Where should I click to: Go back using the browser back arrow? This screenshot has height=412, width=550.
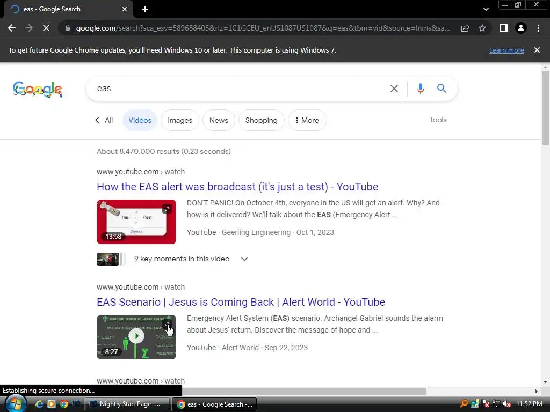(12, 28)
